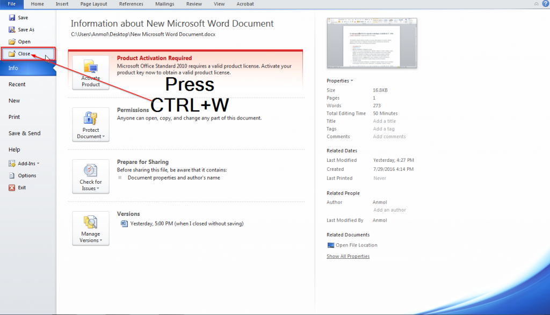Open the Word version file icon
This screenshot has width=550, height=315.
tap(124, 223)
